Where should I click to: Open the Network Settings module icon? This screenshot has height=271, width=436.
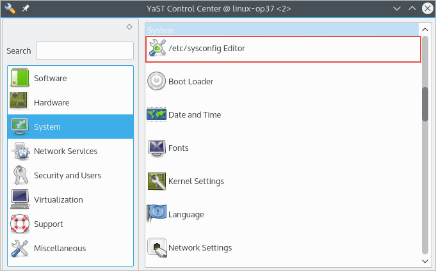[157, 248]
